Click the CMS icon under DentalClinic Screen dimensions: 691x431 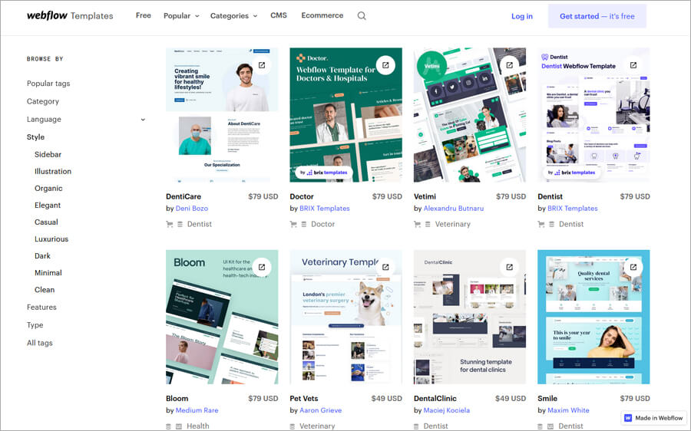tap(416, 426)
